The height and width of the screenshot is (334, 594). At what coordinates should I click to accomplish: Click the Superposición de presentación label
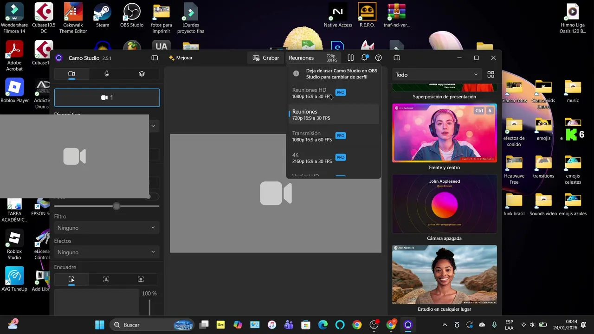click(x=445, y=97)
